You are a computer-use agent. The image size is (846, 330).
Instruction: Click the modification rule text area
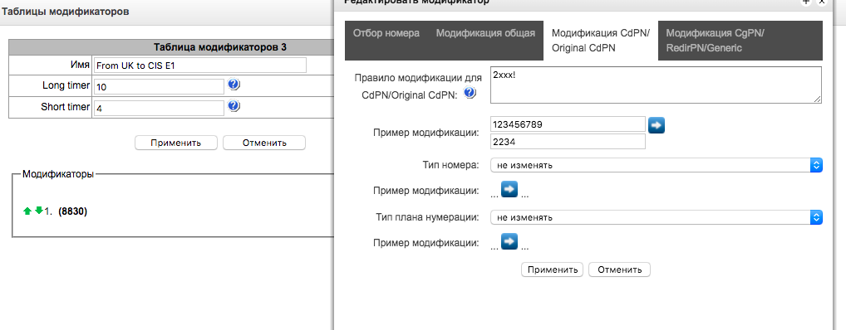(x=656, y=85)
